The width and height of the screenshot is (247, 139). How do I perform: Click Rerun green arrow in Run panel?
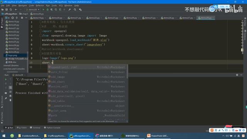[x=6, y=80]
